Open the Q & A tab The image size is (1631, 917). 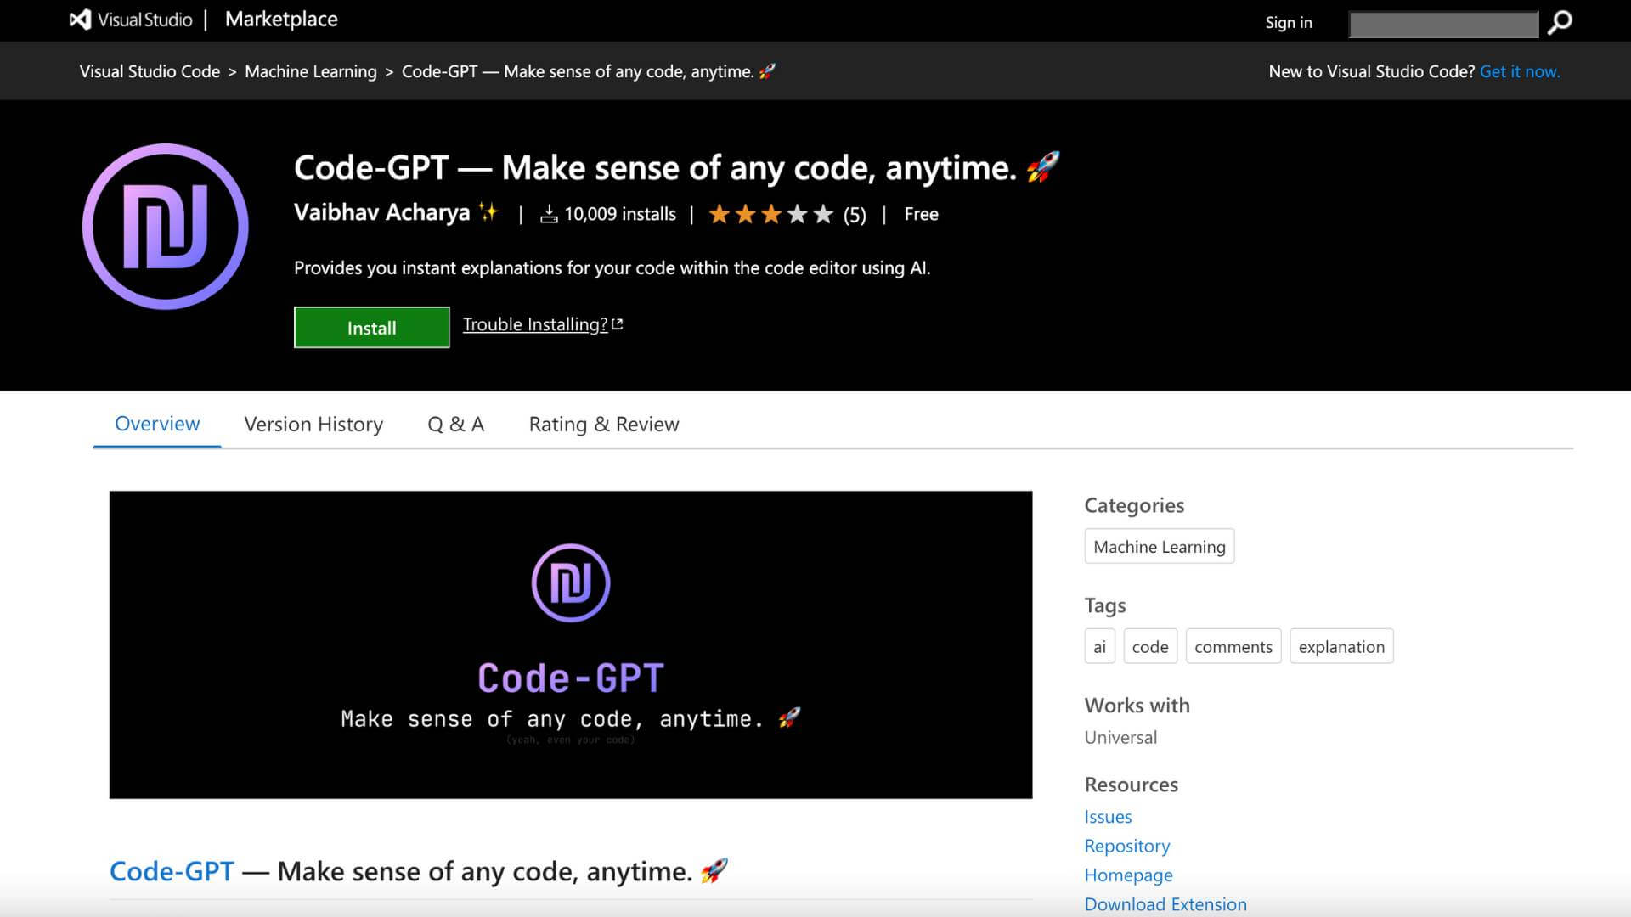tap(455, 424)
